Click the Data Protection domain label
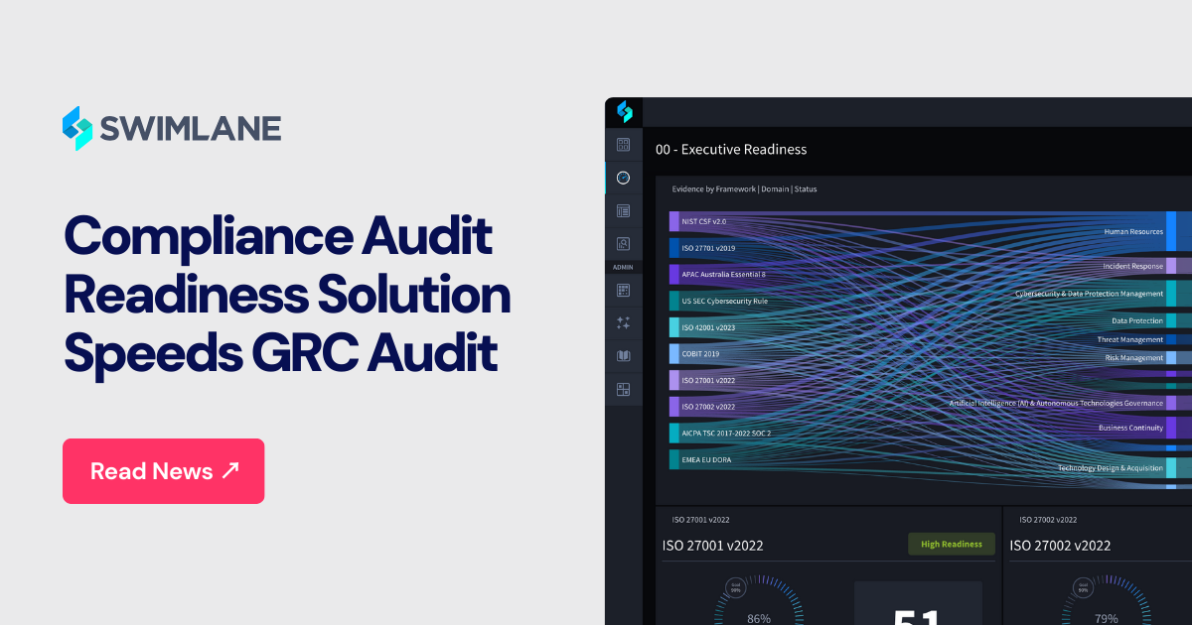This screenshot has width=1192, height=625. [x=1137, y=321]
